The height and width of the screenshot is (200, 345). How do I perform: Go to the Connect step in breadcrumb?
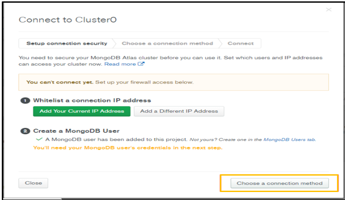pos(240,43)
